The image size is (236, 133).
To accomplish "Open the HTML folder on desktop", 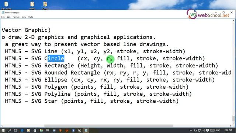I will click(32, 5).
